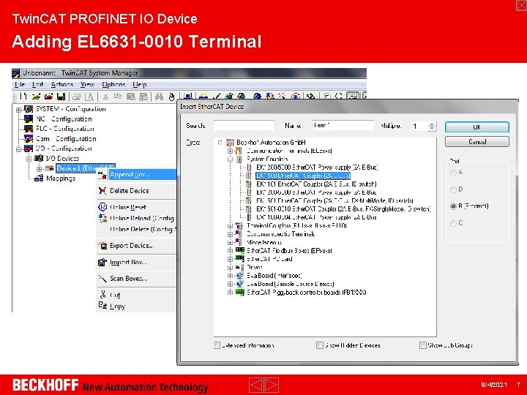527x395 pixels.
Task: Choose Delete Device from context menu
Action: pos(136,190)
